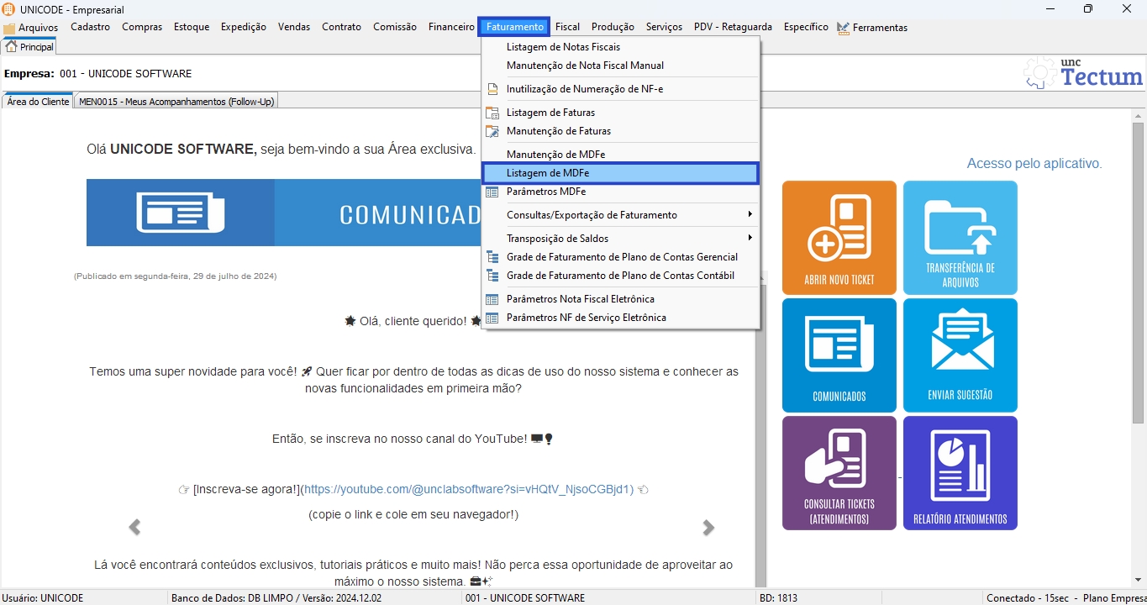
Task: Open Consultar Tickets (Atendimentos) tile
Action: click(839, 473)
